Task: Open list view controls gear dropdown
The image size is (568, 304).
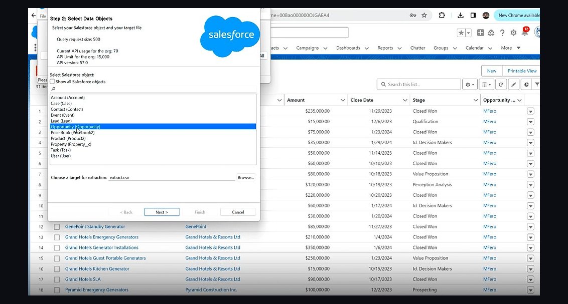Action: coord(470,85)
